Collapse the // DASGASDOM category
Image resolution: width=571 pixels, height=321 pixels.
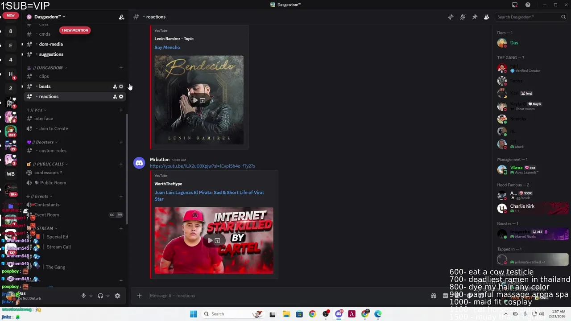click(x=47, y=68)
